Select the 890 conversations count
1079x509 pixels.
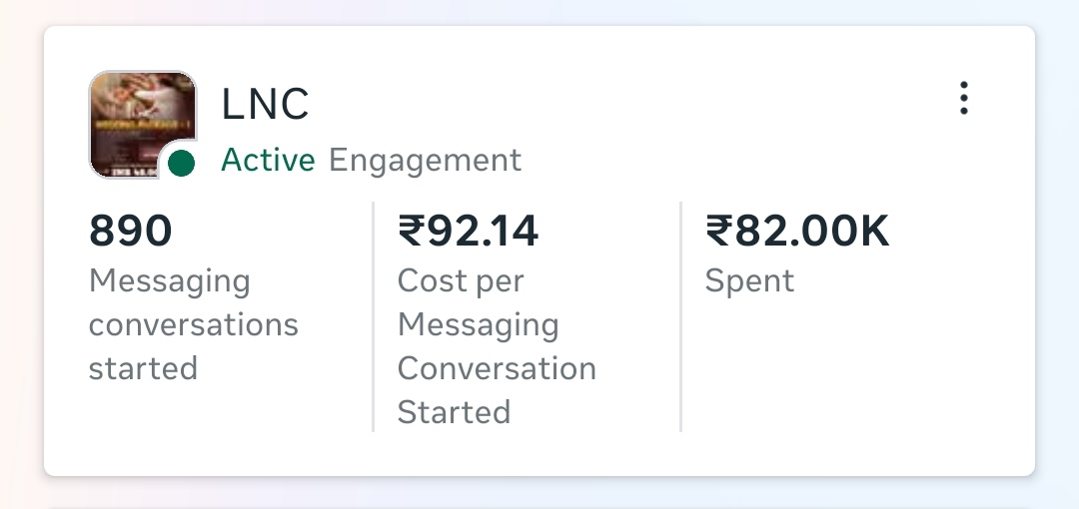[130, 231]
